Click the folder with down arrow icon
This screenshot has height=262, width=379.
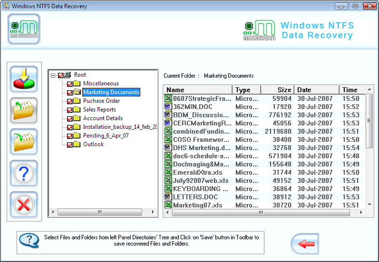tap(24, 142)
